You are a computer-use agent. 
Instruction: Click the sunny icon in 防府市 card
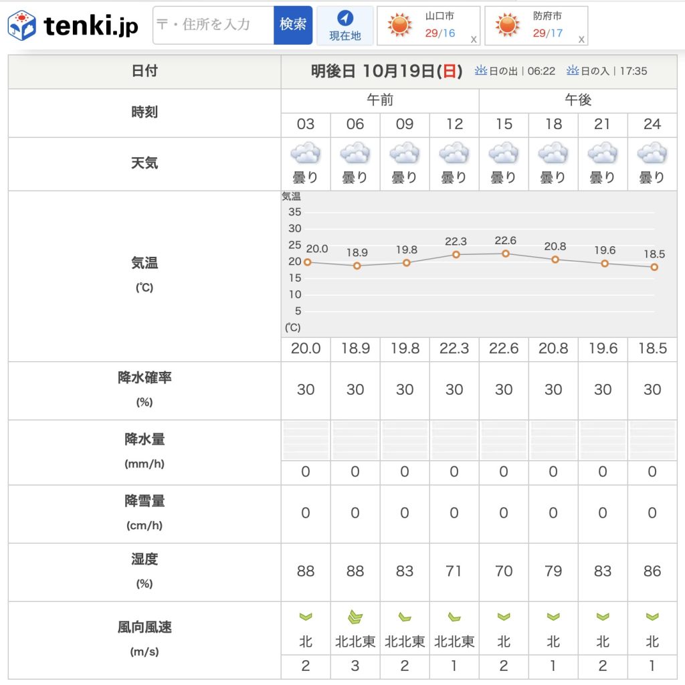coord(507,25)
